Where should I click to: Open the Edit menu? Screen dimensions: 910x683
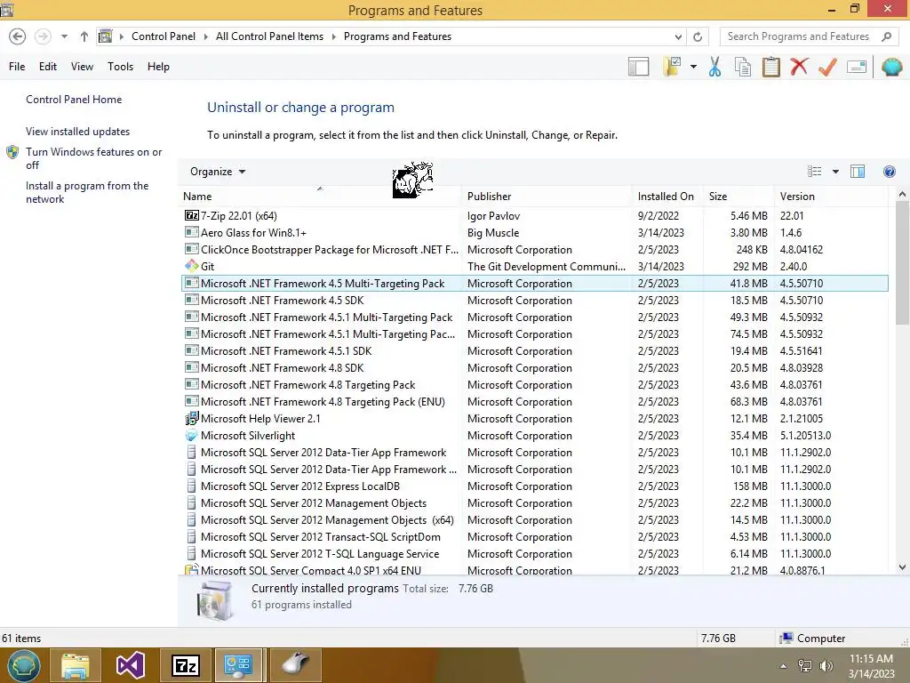(48, 67)
